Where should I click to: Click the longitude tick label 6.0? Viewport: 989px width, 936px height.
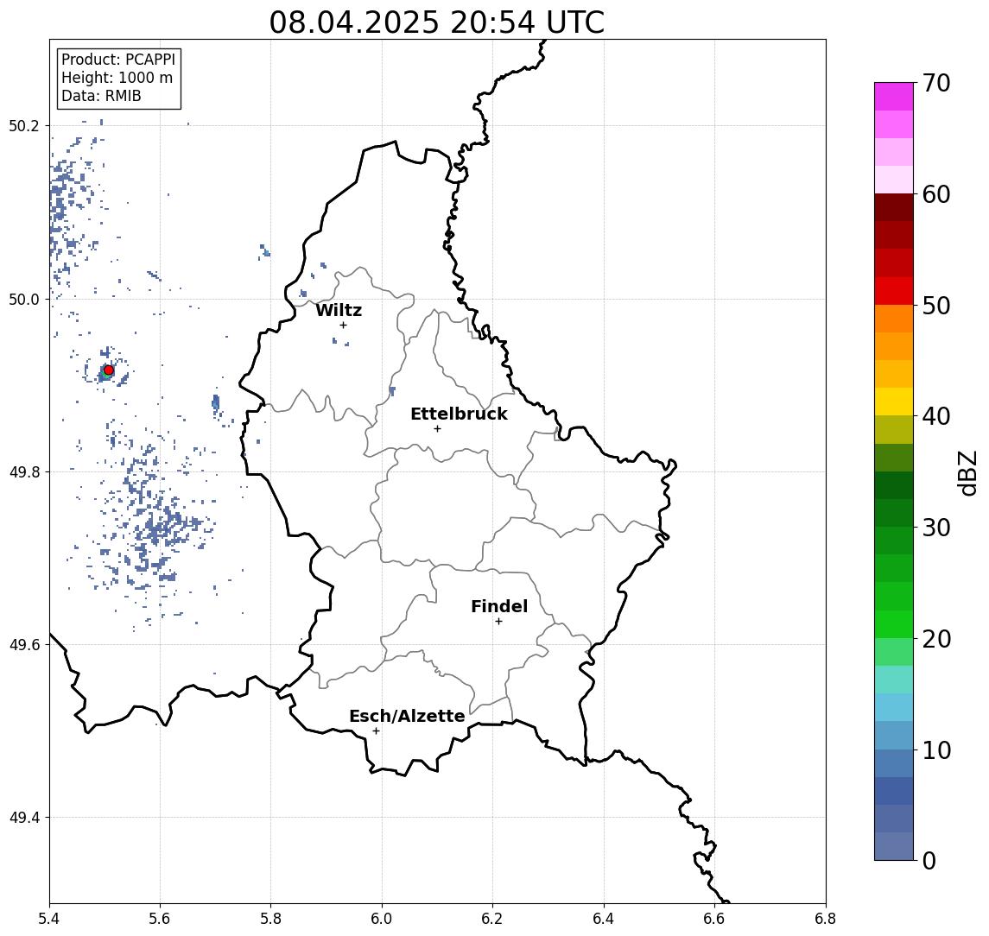382,919
